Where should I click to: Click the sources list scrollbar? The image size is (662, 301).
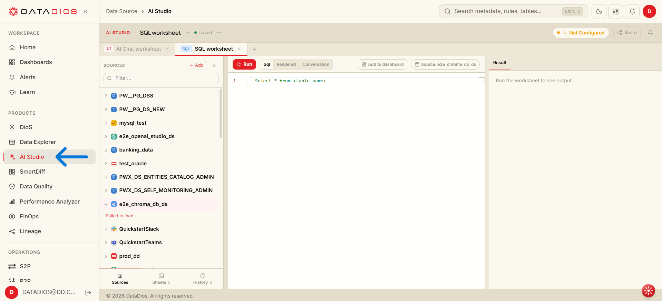coord(221,114)
